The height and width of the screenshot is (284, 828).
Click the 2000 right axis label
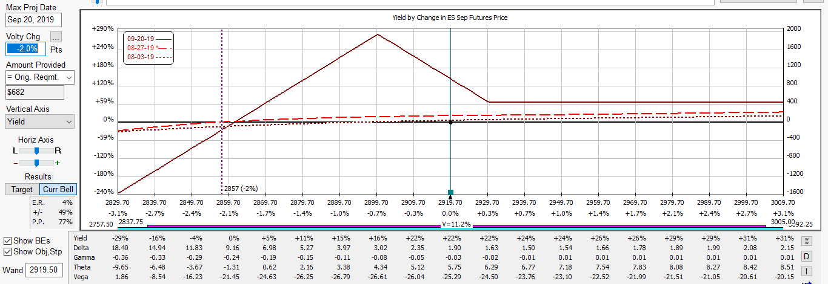[793, 29]
